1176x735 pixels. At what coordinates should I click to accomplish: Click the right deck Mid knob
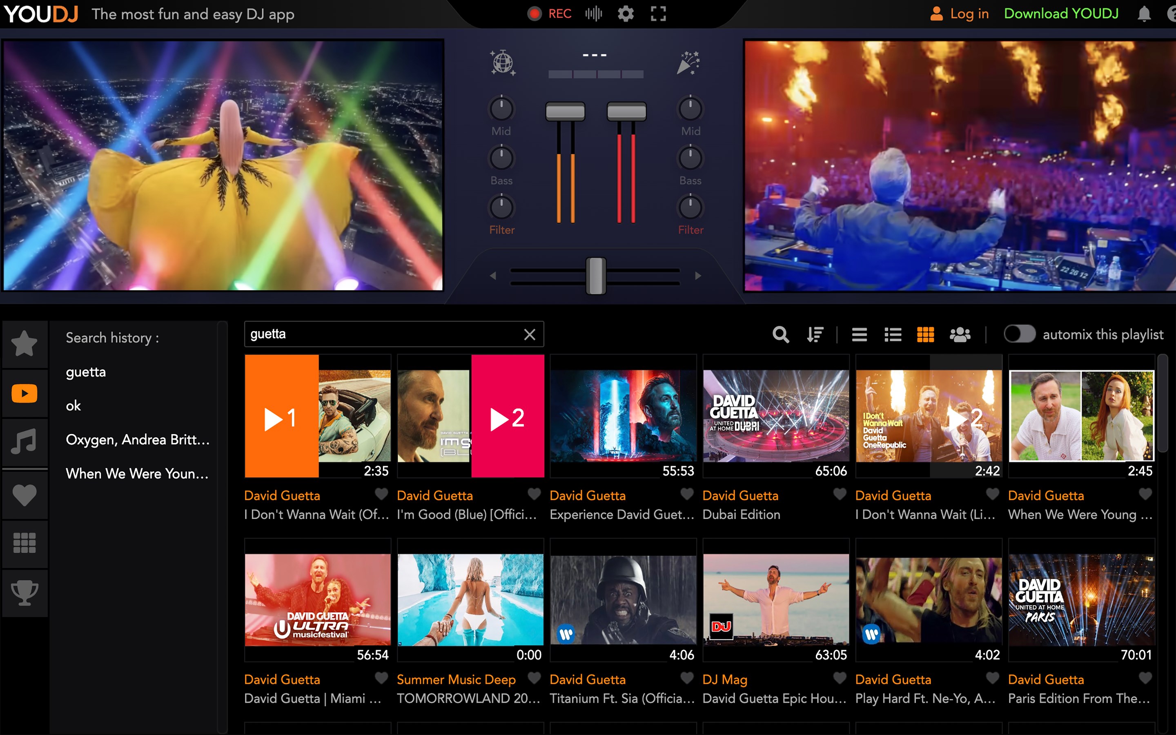tap(690, 109)
